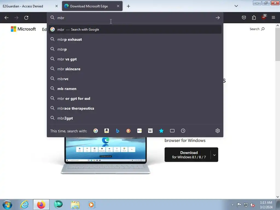Image resolution: width=280 pixels, height=210 pixels.
Task: Search this time with eBay icon
Action: coord(139,131)
